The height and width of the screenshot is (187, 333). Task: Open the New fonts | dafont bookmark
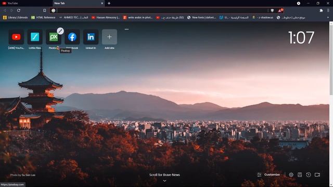click(202, 18)
